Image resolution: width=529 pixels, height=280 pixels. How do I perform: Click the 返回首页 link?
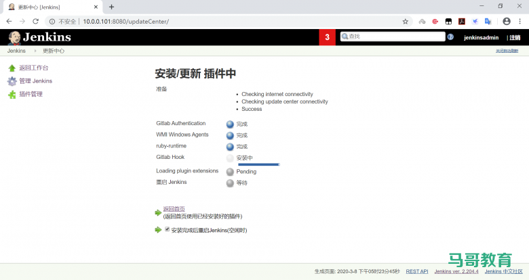pyautogui.click(x=174, y=209)
